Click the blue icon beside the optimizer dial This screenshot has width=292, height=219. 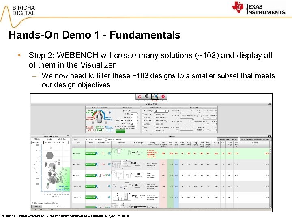pos(110,112)
